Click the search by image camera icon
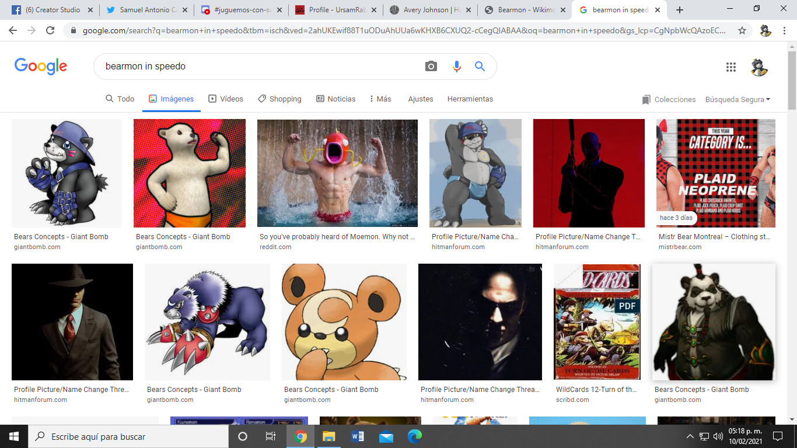The height and width of the screenshot is (448, 797). [x=431, y=66]
